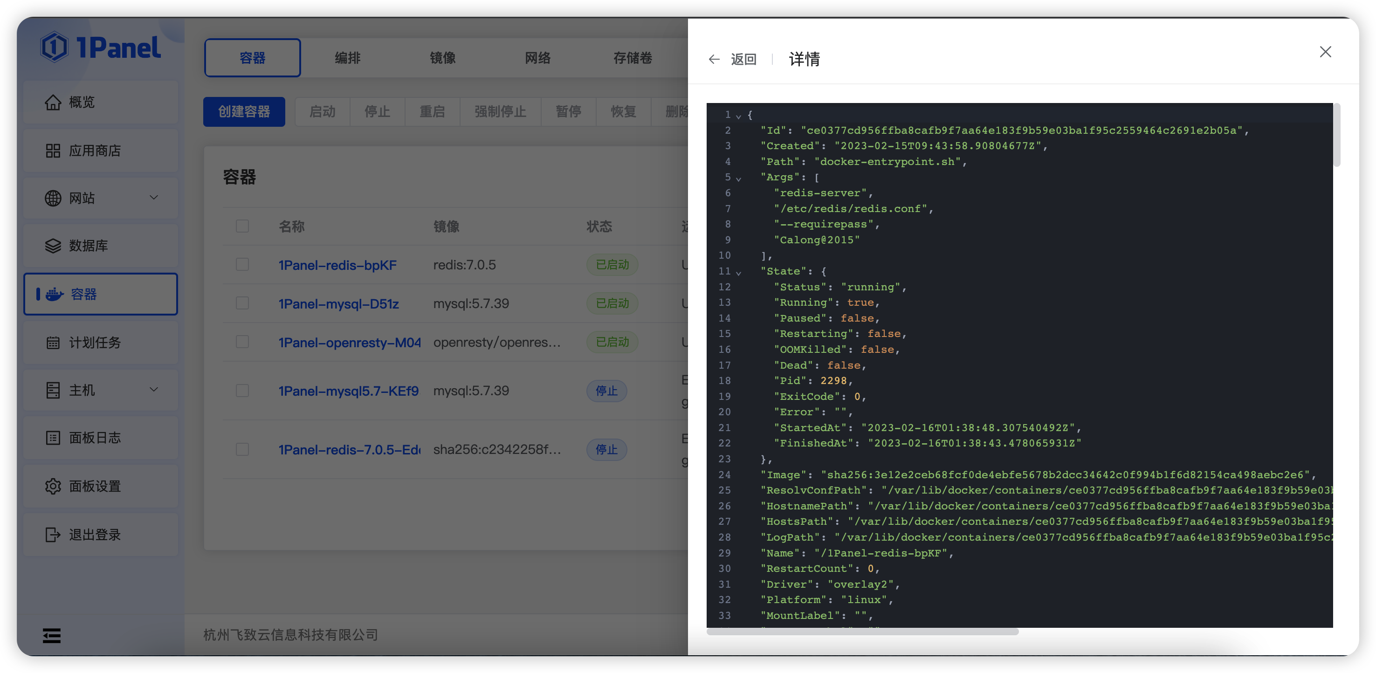1376x673 pixels.
Task: Click the 面板日志 log icon
Action: coord(52,438)
